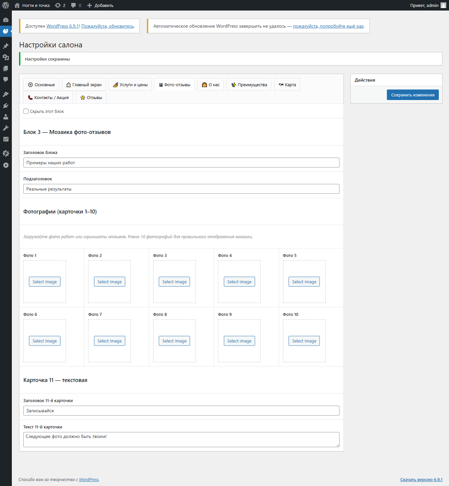This screenshot has height=486, width=449.
Task: Switch to the "Контакты / Акция" tab
Action: pos(48,97)
